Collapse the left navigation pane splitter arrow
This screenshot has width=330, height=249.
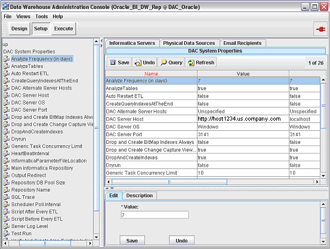[x=101, y=41]
